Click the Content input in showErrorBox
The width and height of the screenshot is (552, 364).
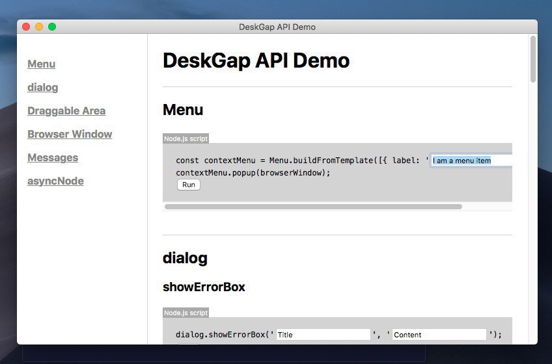click(x=439, y=335)
